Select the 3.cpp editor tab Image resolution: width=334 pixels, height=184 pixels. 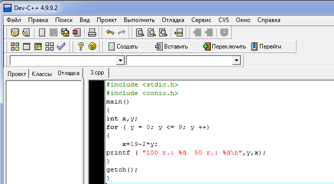click(x=97, y=72)
